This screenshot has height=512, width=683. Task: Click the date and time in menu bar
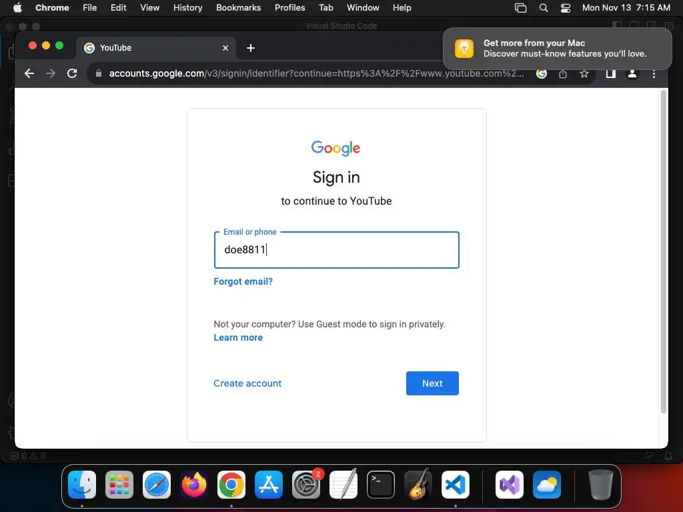(626, 7)
